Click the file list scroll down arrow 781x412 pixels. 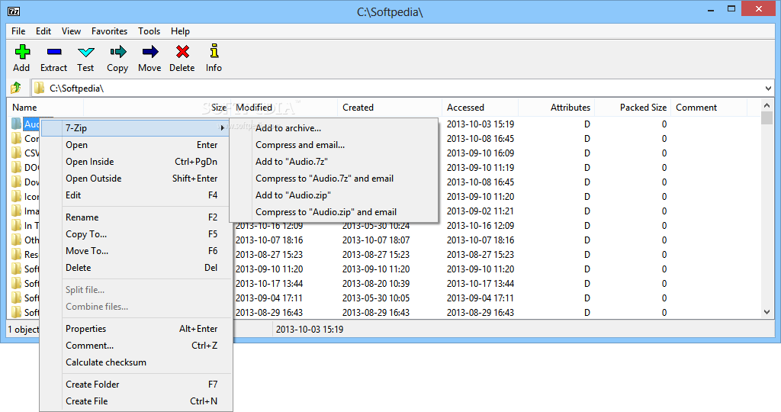(x=767, y=312)
